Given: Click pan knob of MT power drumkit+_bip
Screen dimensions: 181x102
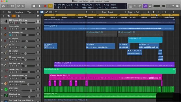Looking at the screenshot, I should coord(38,77).
